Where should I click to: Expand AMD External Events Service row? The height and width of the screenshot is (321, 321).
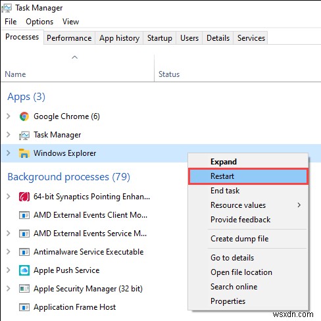[x=9, y=233]
